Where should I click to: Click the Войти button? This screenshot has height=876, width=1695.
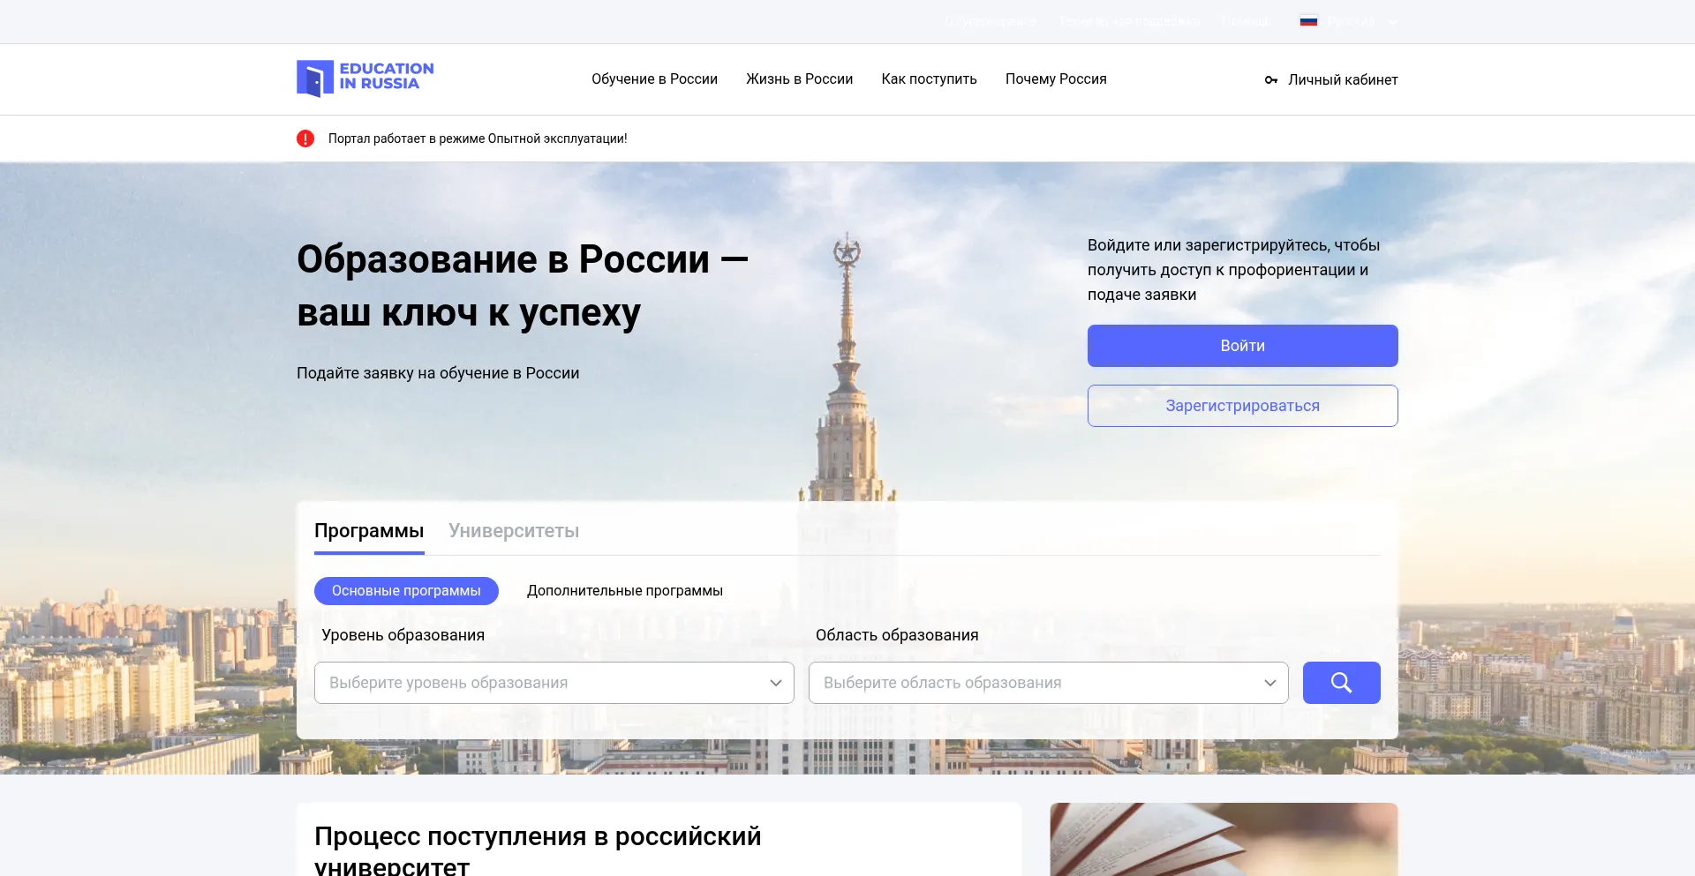coord(1242,346)
